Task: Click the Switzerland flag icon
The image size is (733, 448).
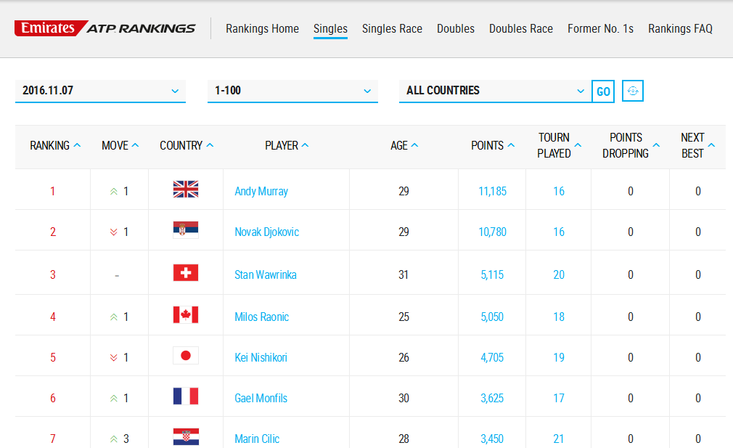Action: (186, 273)
